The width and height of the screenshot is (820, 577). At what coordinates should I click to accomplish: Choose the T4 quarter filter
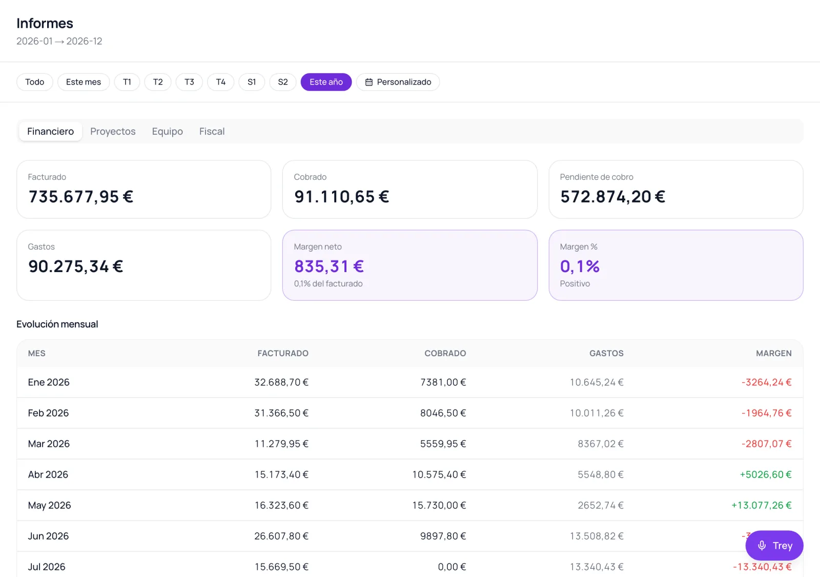pos(221,82)
